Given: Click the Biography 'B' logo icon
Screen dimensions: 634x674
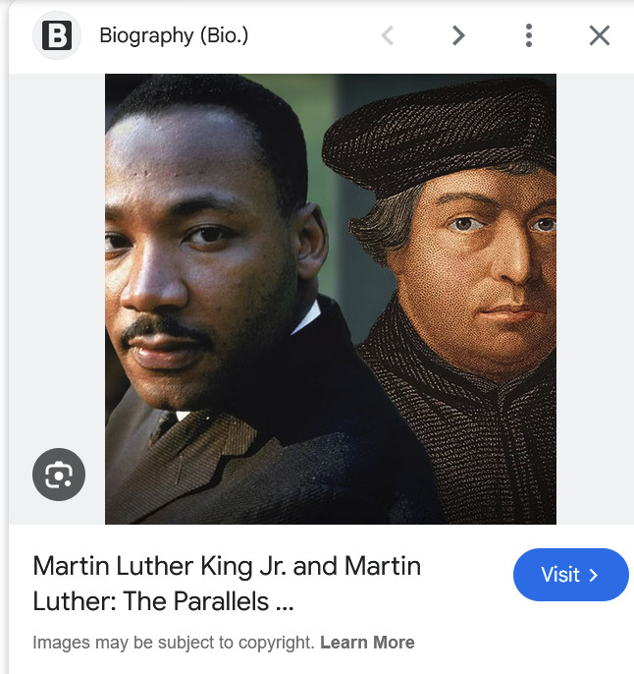Looking at the screenshot, I should click(x=57, y=35).
